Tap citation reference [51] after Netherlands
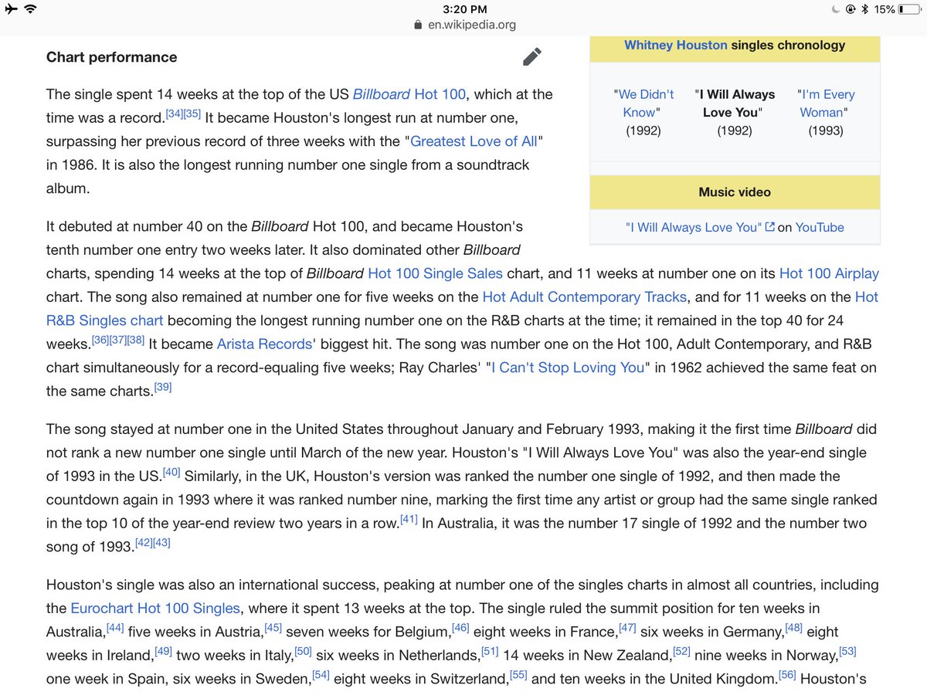The image size is (927, 695). click(490, 652)
